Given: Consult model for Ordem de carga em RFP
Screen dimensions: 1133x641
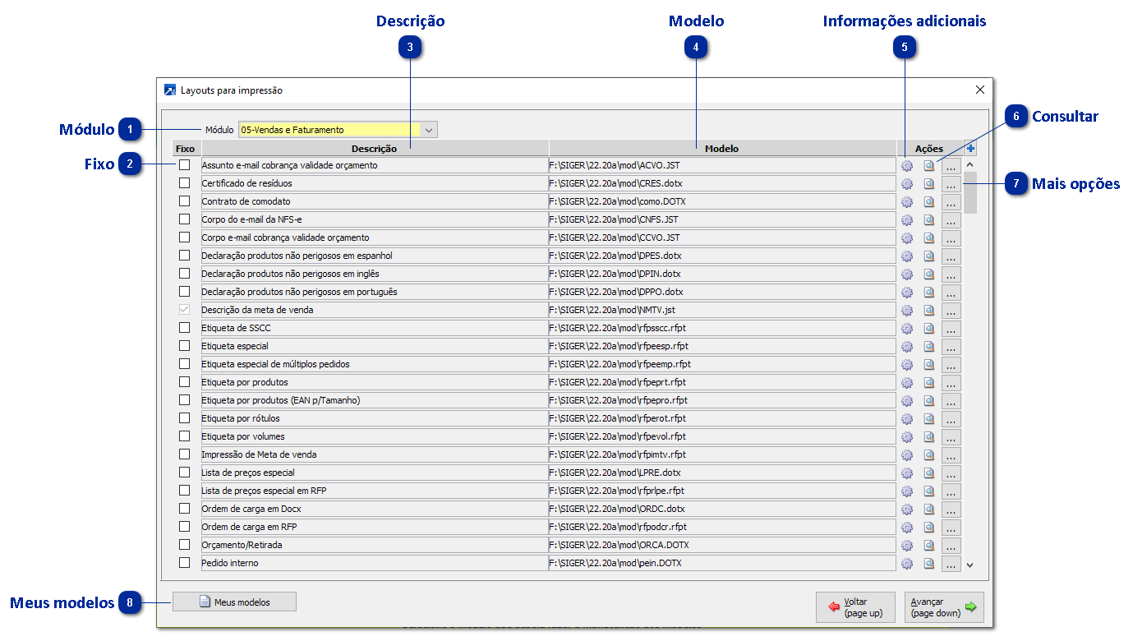Looking at the screenshot, I should coord(929,528).
